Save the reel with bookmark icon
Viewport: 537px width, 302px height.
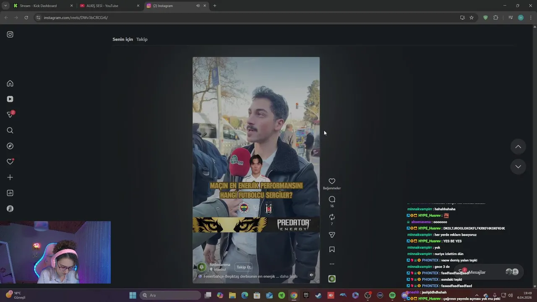click(x=332, y=250)
